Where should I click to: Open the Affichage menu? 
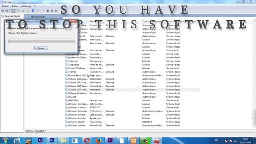tap(26, 6)
